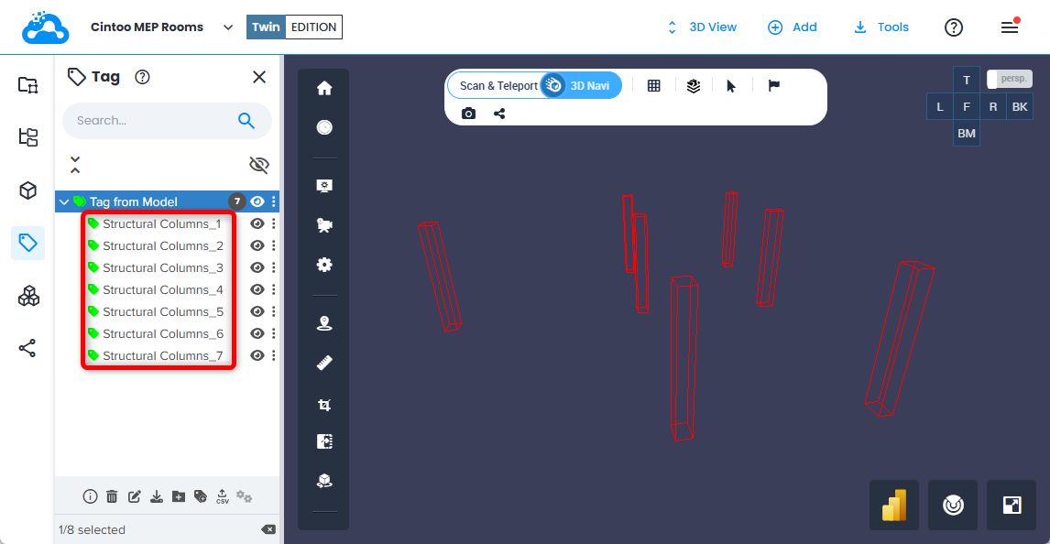This screenshot has width=1050, height=544.
Task: Open the 3D model cube sidebar icon
Action: 28,190
